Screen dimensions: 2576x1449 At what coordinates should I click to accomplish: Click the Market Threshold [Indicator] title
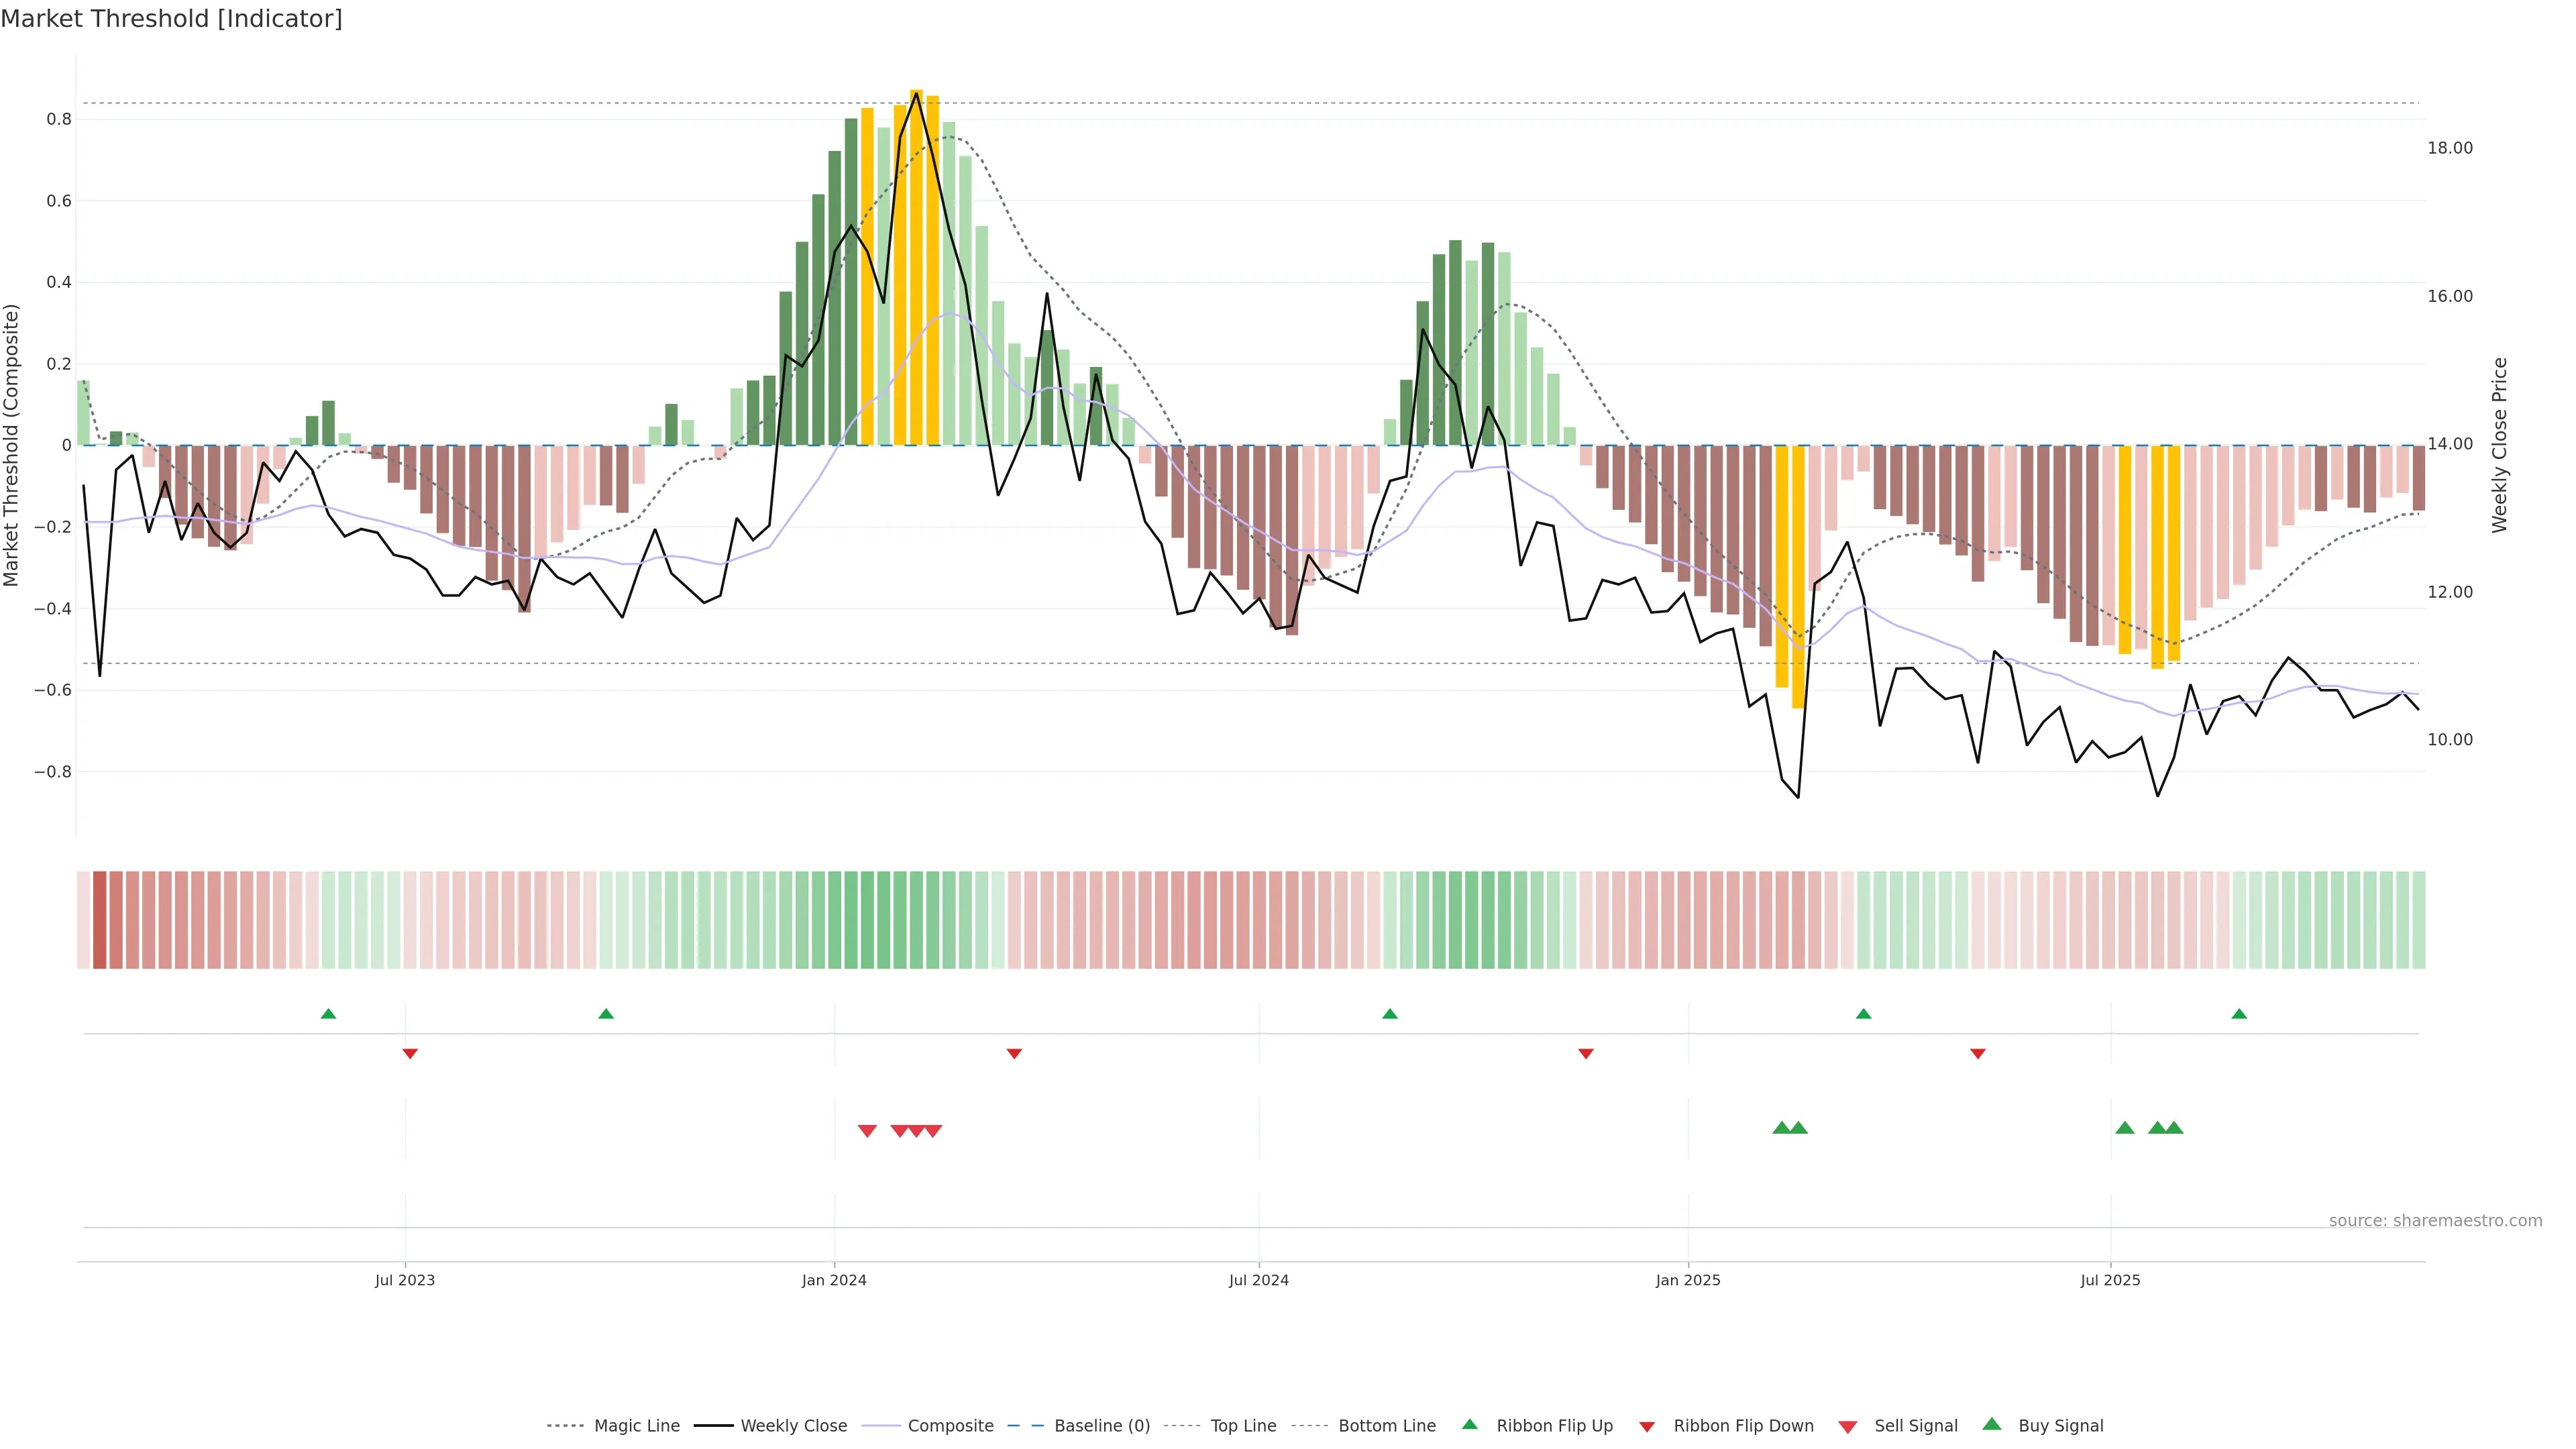(172, 19)
